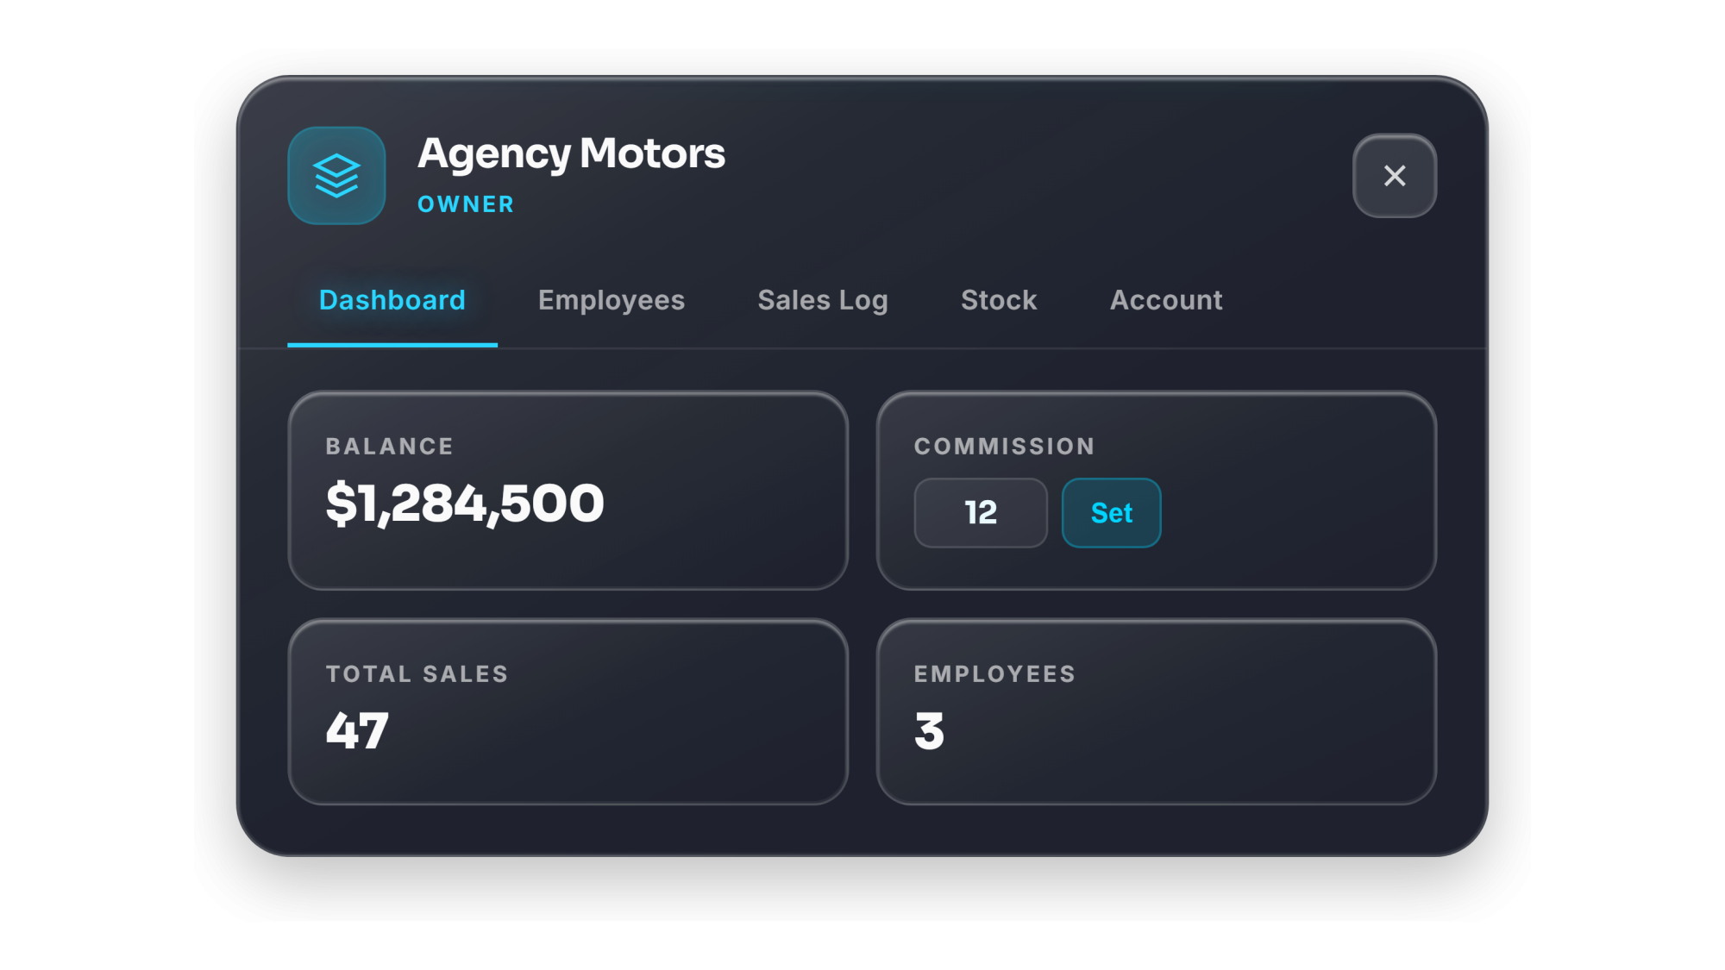Viewport: 1725px width, 970px height.
Task: Go to the Sales Log tab
Action: coord(823,300)
